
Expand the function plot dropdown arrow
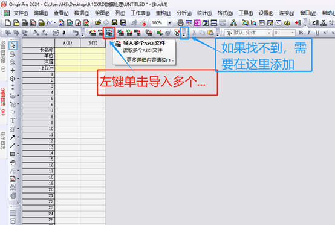pos(54,22)
